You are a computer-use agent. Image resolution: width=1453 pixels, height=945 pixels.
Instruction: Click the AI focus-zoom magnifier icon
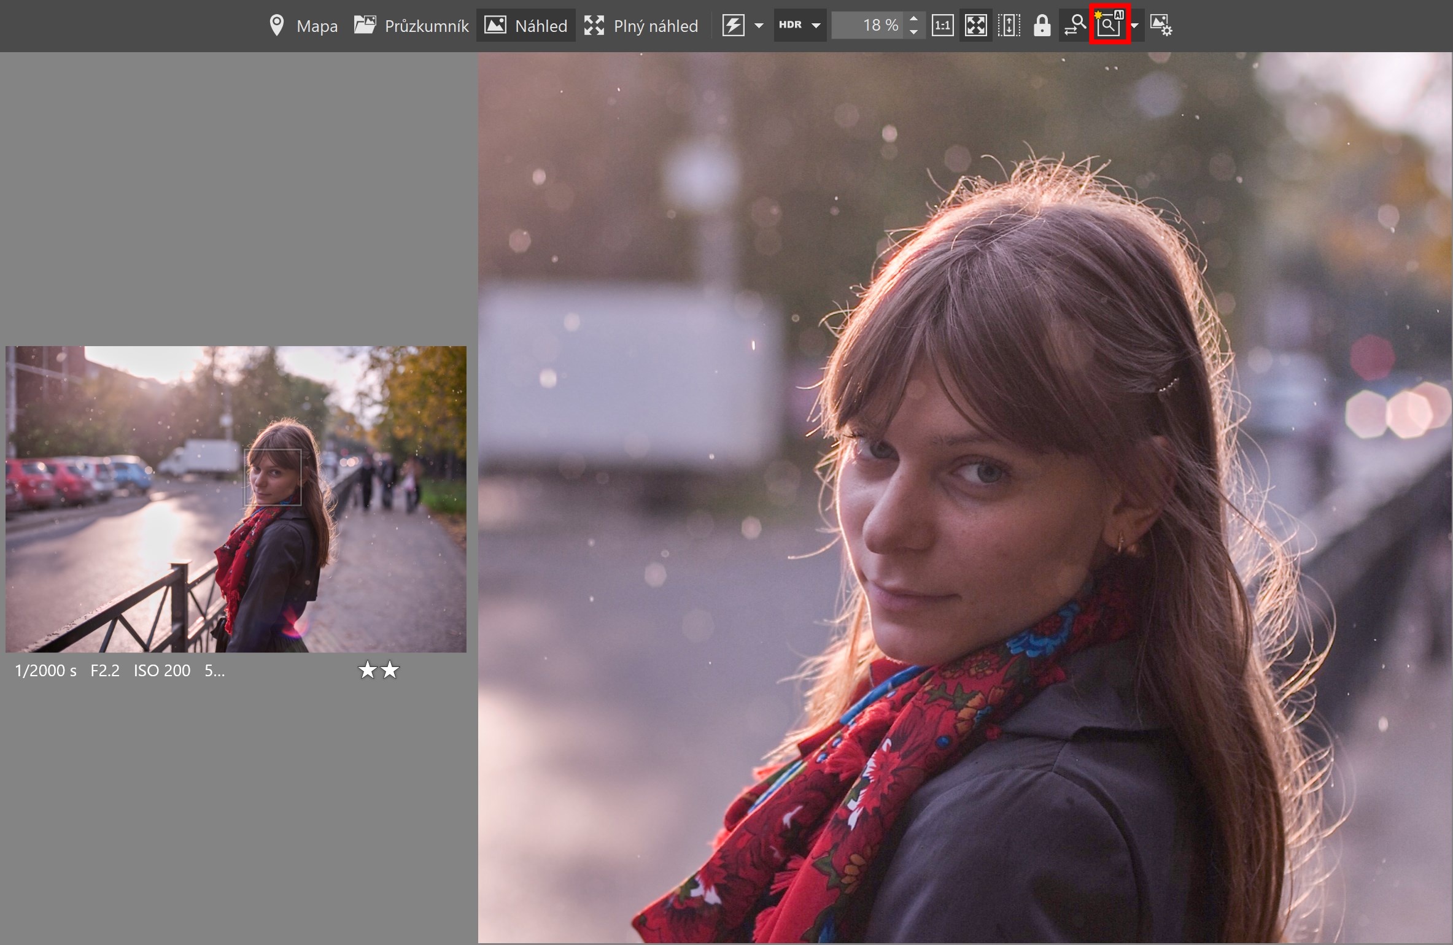pos(1109,25)
